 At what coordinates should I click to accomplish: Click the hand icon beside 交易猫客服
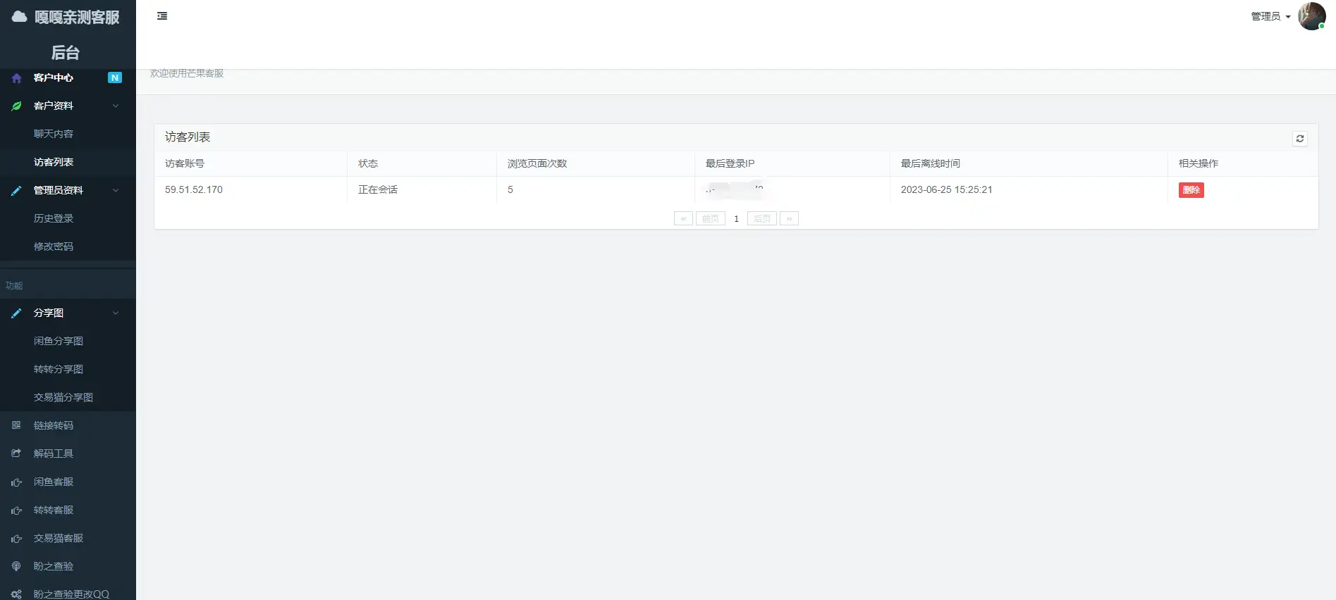click(16, 539)
